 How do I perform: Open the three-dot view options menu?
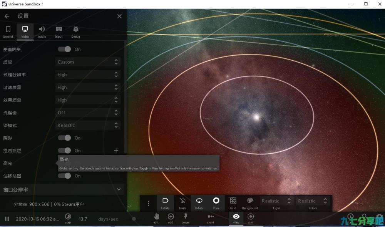tap(148, 203)
